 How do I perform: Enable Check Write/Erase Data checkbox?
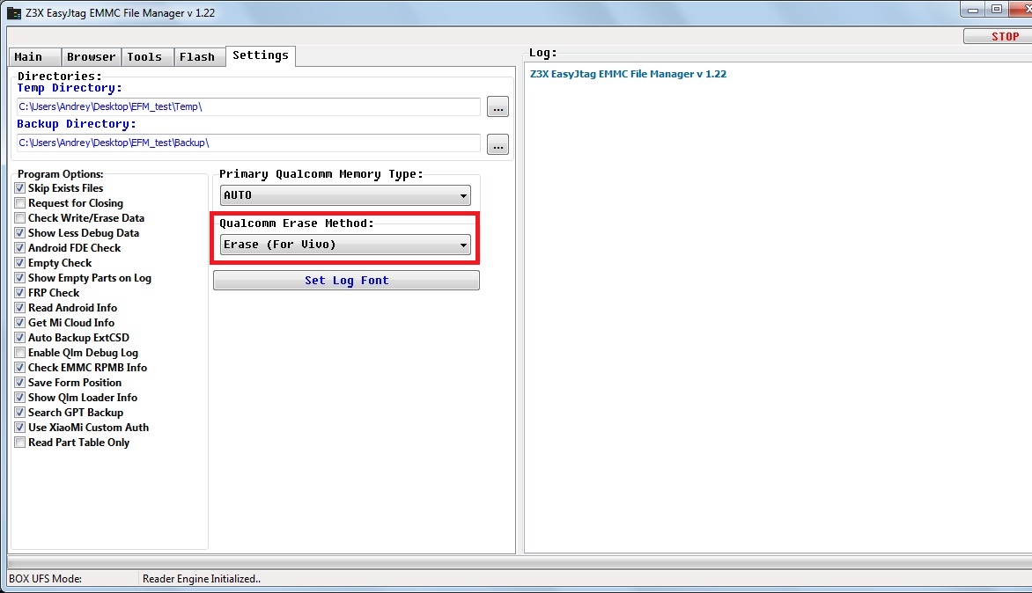pos(20,218)
